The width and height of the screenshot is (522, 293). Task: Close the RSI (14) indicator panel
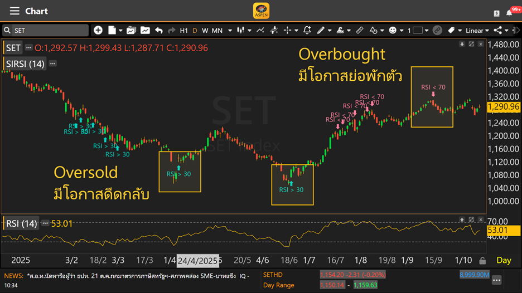[481, 220]
